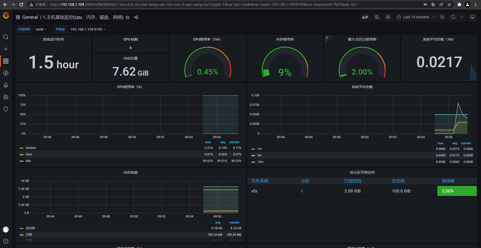The height and width of the screenshot is (248, 481).
Task: Open the 各分区可用空间 panel title menu
Action: (x=362, y=172)
